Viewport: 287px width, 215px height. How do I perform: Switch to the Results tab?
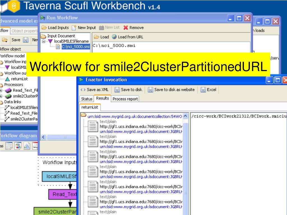102,98
